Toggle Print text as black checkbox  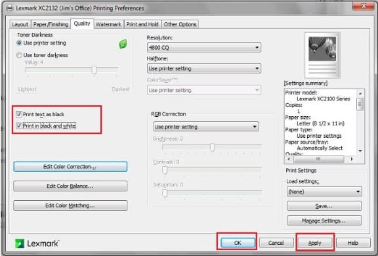click(x=18, y=114)
